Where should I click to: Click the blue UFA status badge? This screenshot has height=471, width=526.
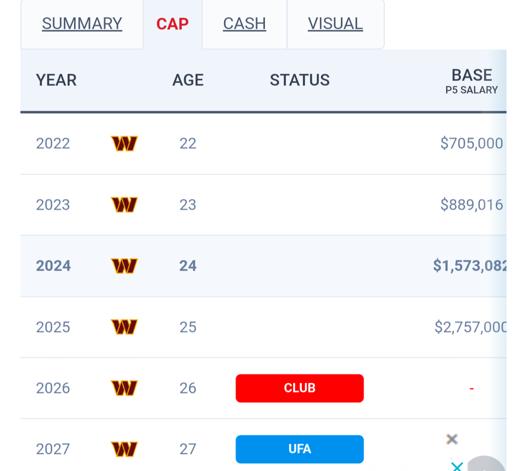tap(299, 449)
